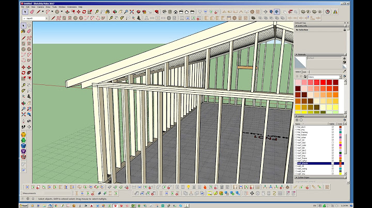Click the Color column header in Layers
372x208 pixels.
pyautogui.click(x=340, y=124)
